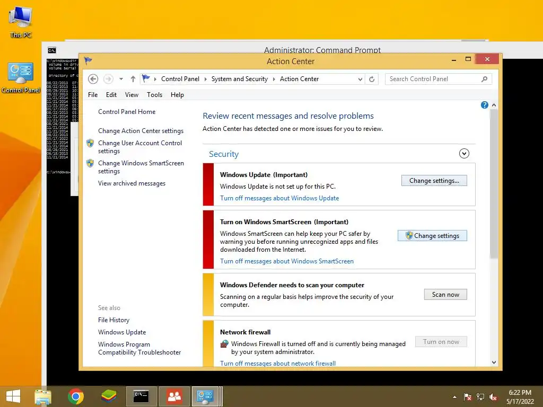Click the Forward navigation arrow
This screenshot has height=407, width=543.
pos(108,79)
